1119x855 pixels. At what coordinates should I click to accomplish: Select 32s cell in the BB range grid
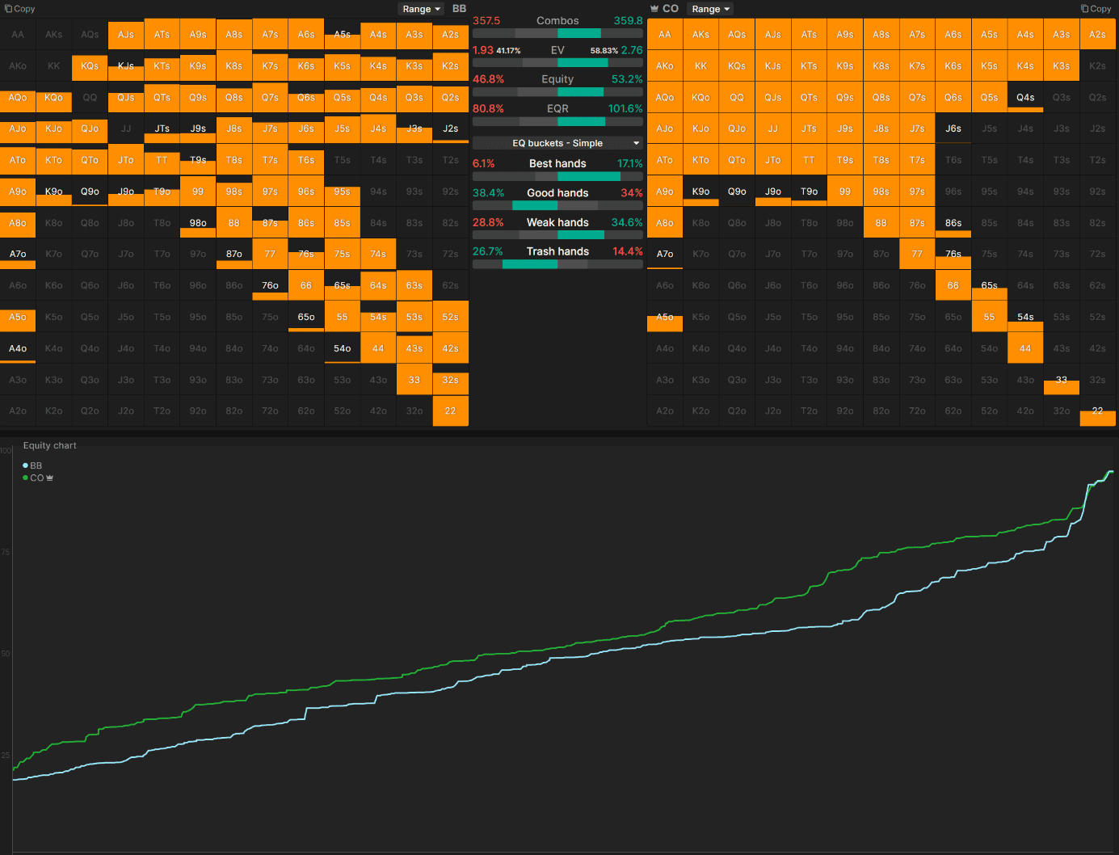[x=450, y=380]
